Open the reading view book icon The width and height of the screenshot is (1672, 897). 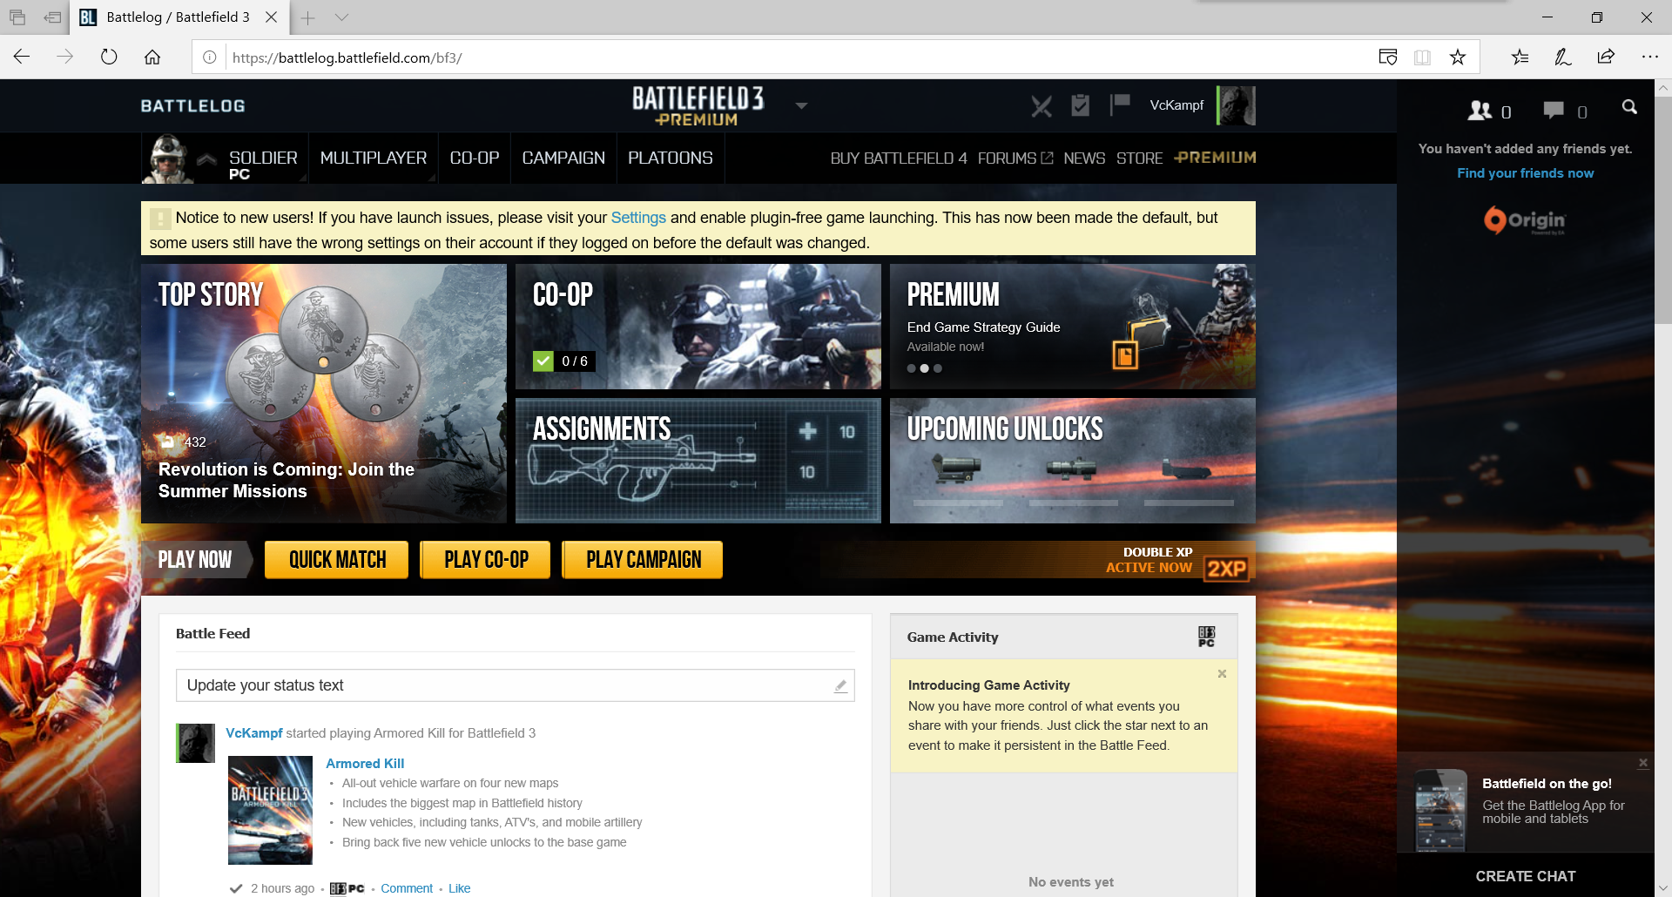click(1422, 57)
